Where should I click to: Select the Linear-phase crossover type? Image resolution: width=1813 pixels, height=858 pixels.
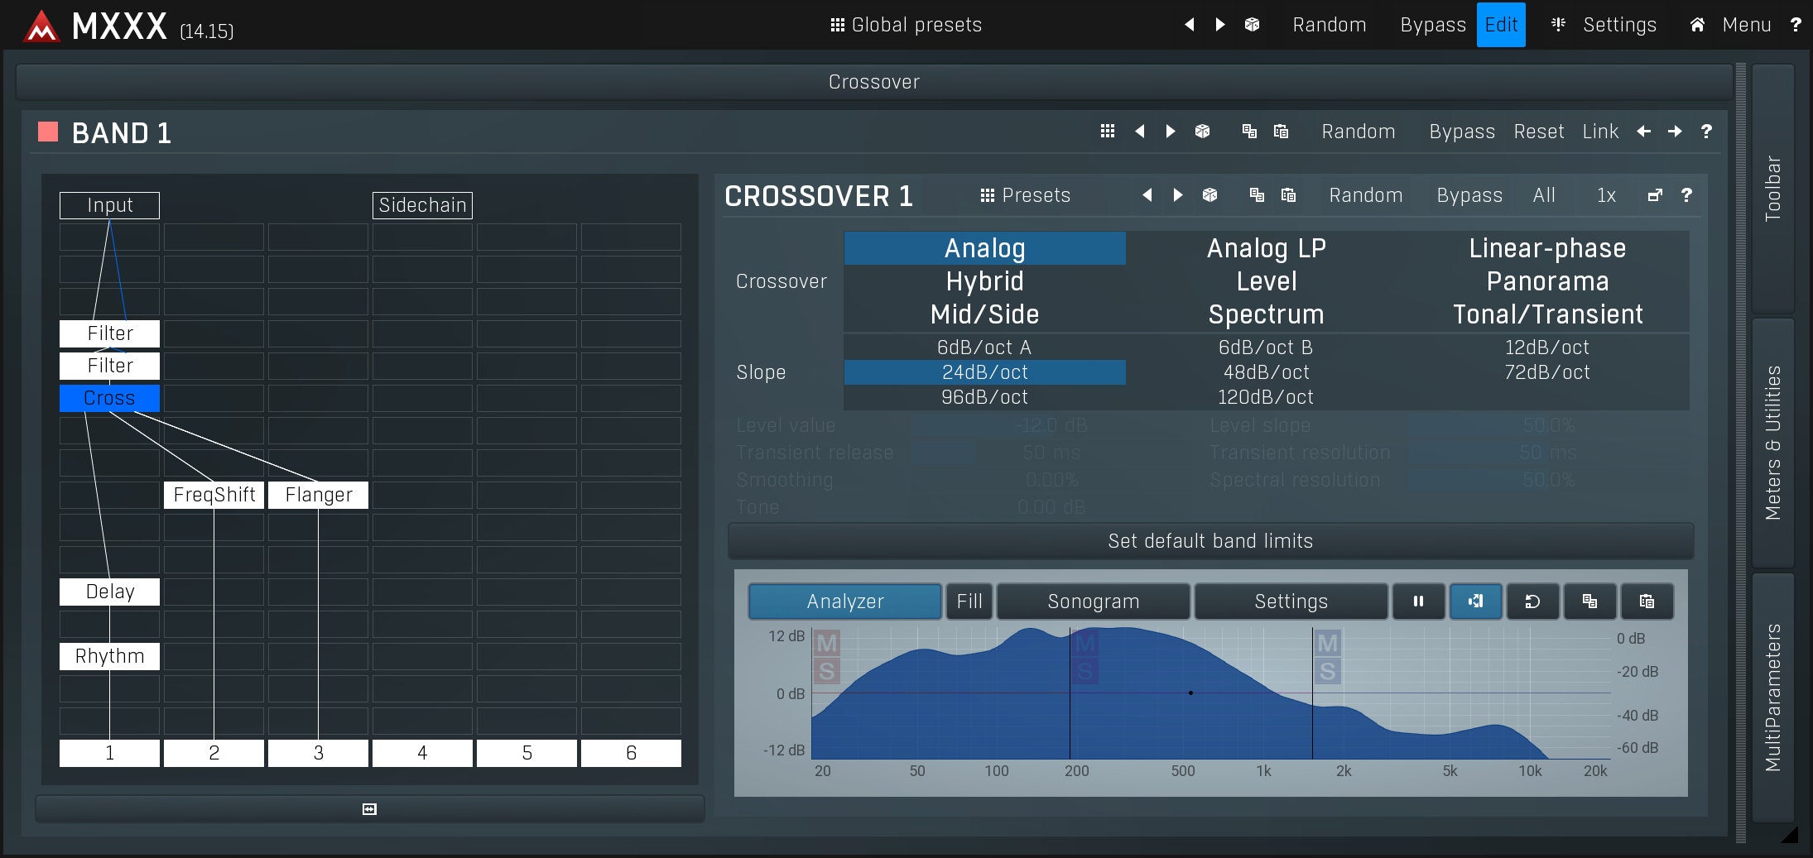1546,248
